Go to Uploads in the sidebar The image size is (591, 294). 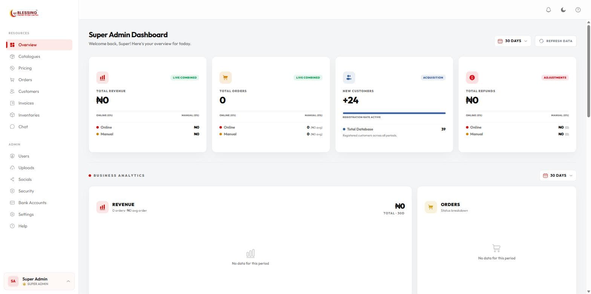pos(39,168)
